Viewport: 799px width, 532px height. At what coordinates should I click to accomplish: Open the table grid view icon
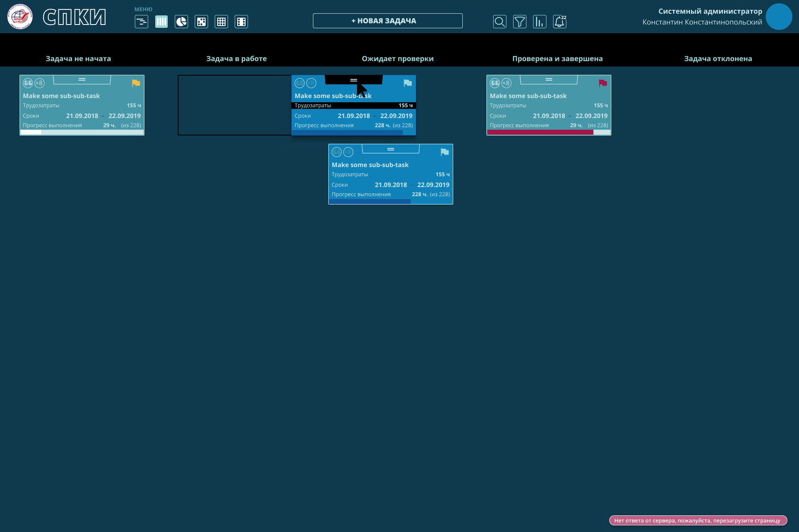pyautogui.click(x=221, y=22)
